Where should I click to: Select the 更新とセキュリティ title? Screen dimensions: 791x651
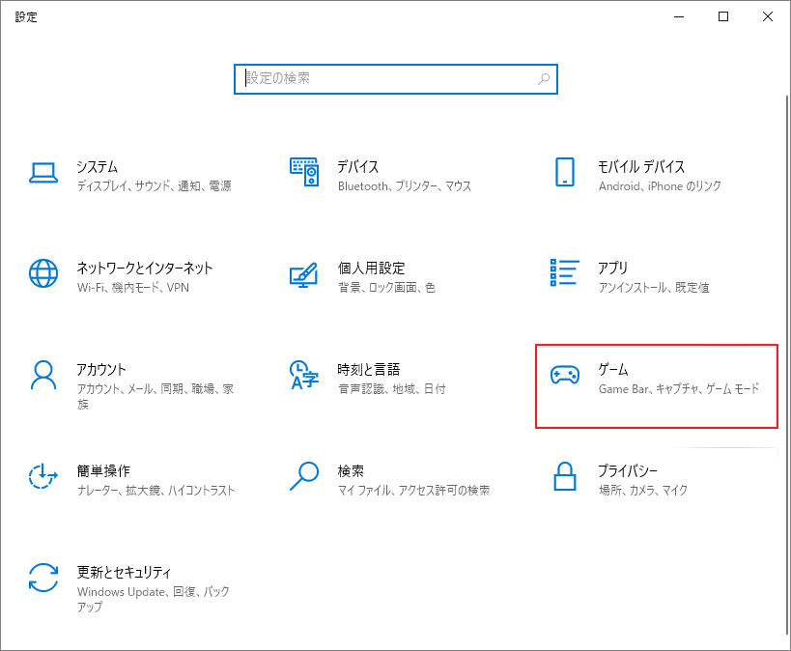(124, 572)
